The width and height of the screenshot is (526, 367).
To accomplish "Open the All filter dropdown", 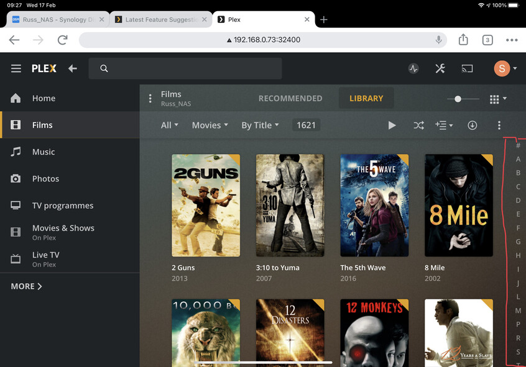I will [x=169, y=125].
